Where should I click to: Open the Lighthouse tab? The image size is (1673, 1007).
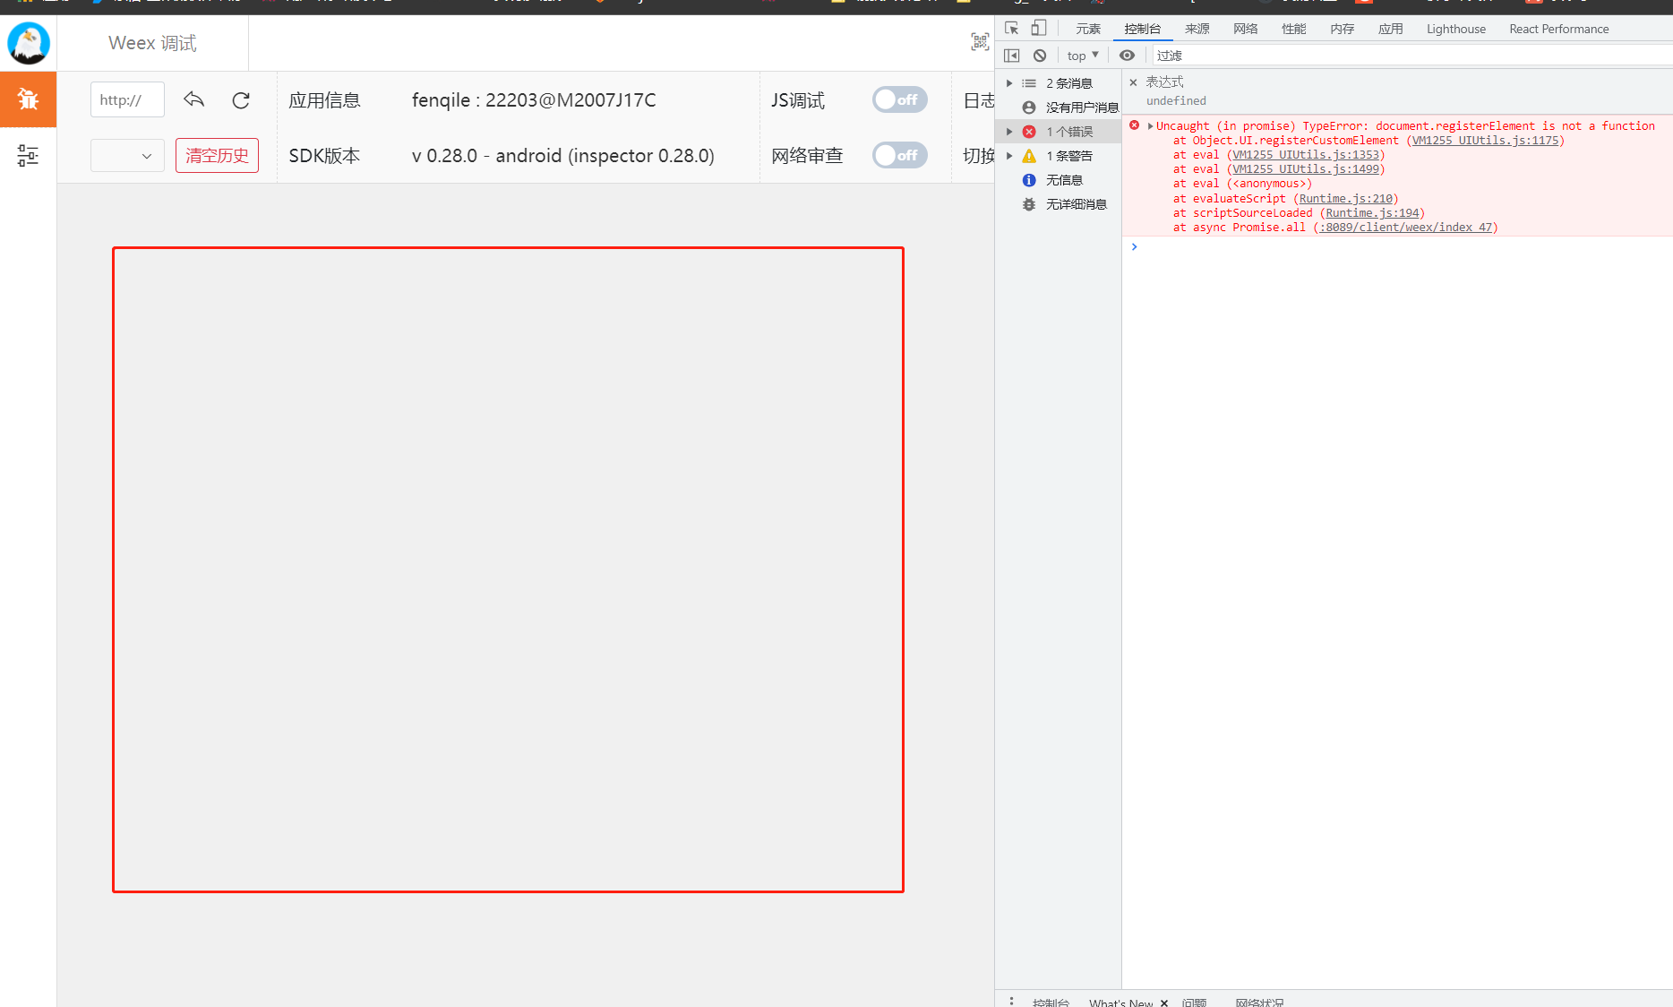(x=1454, y=28)
